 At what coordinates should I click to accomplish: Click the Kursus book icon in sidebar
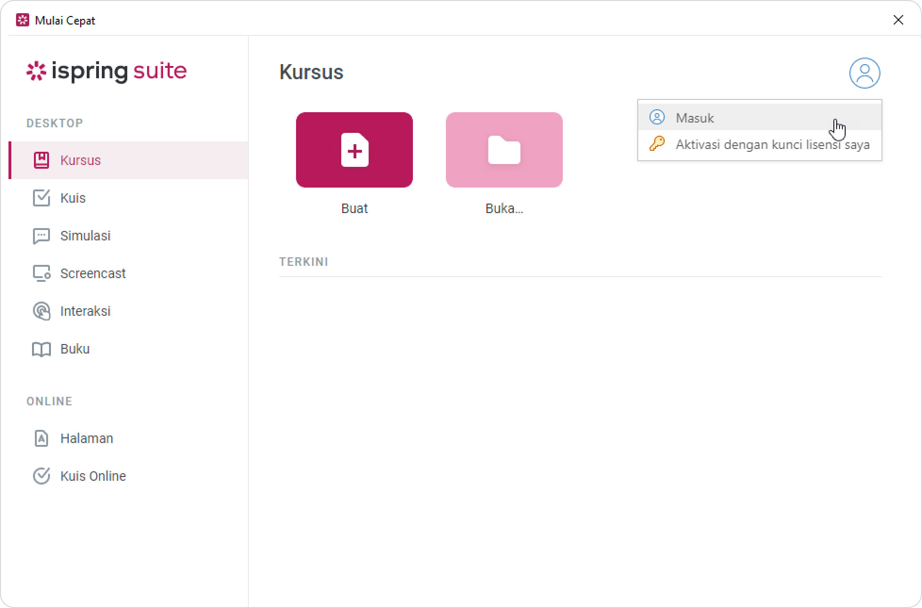click(x=41, y=160)
